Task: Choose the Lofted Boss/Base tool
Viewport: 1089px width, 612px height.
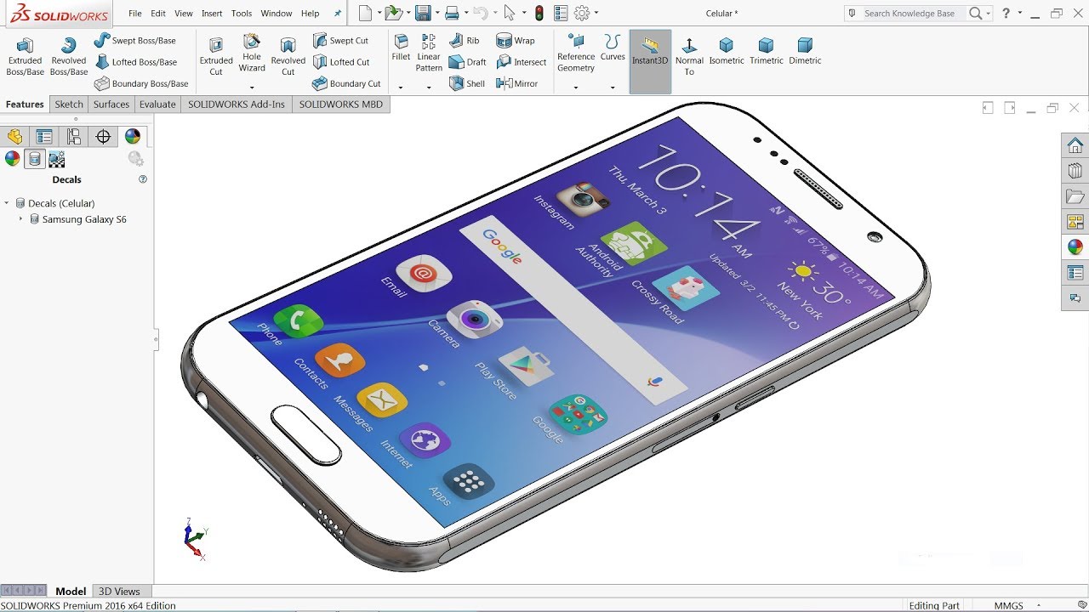Action: (135, 62)
